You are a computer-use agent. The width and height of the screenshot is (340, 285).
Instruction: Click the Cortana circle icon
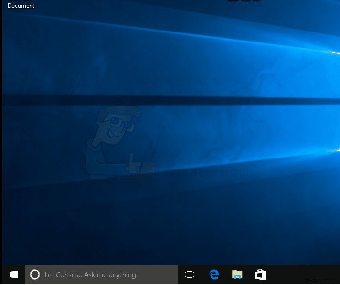click(34, 274)
